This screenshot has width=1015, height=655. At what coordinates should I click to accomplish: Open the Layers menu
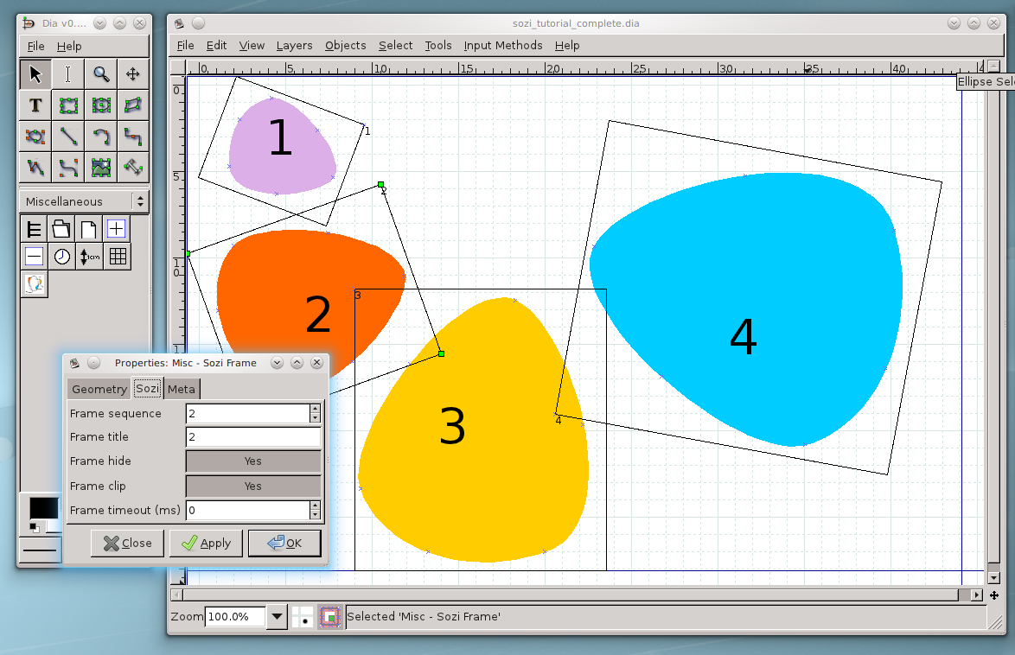click(294, 46)
